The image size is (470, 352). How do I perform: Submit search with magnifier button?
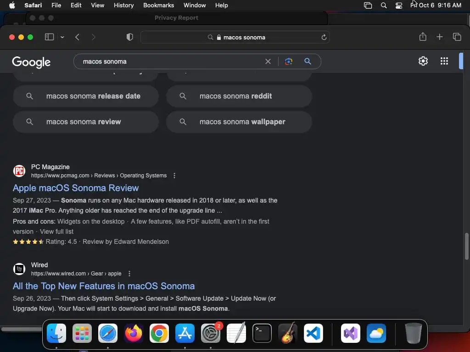pyautogui.click(x=308, y=61)
